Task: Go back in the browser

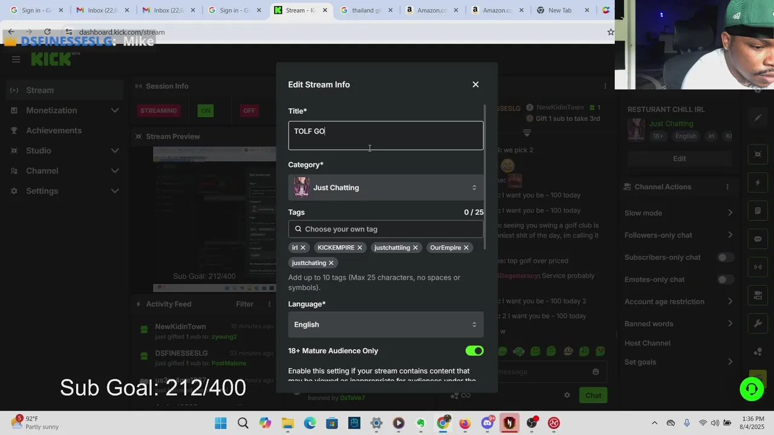Action: tap(11, 32)
